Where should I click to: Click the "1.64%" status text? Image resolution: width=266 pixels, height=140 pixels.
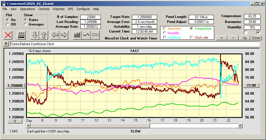(x=13, y=131)
